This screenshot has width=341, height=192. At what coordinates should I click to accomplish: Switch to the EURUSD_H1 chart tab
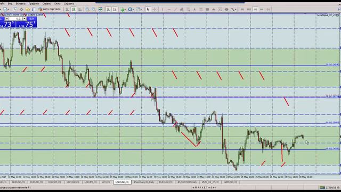click(x=36, y=182)
